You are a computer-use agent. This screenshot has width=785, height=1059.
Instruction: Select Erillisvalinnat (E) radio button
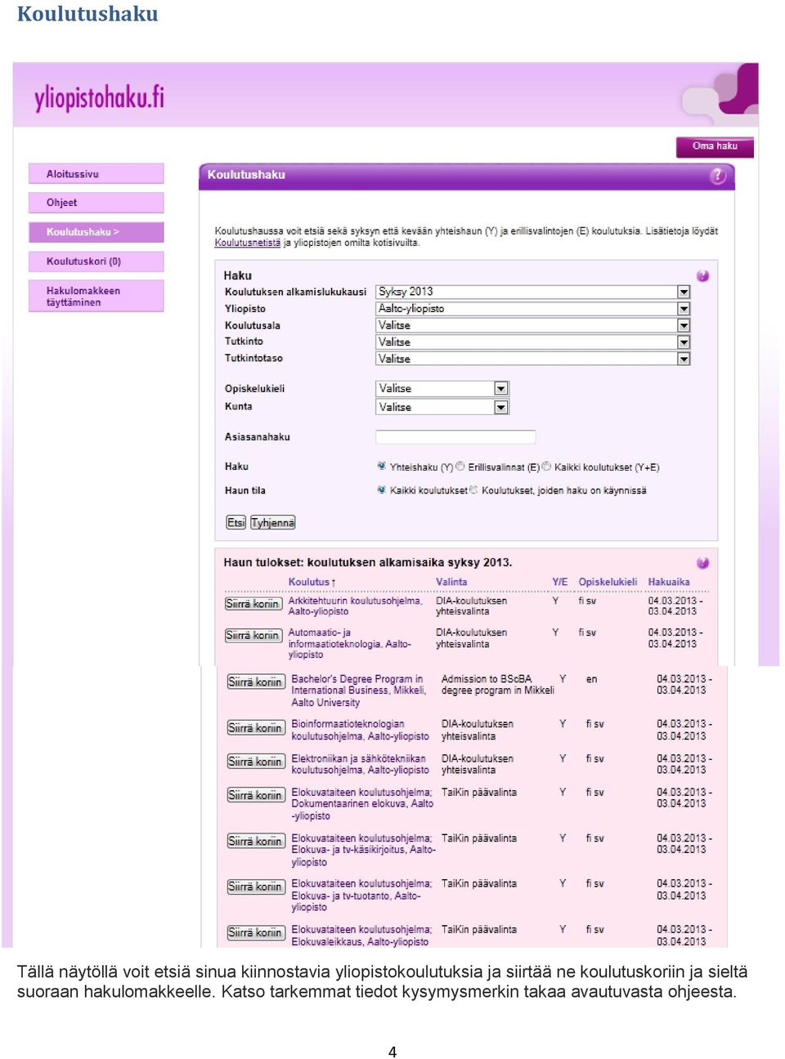click(460, 467)
